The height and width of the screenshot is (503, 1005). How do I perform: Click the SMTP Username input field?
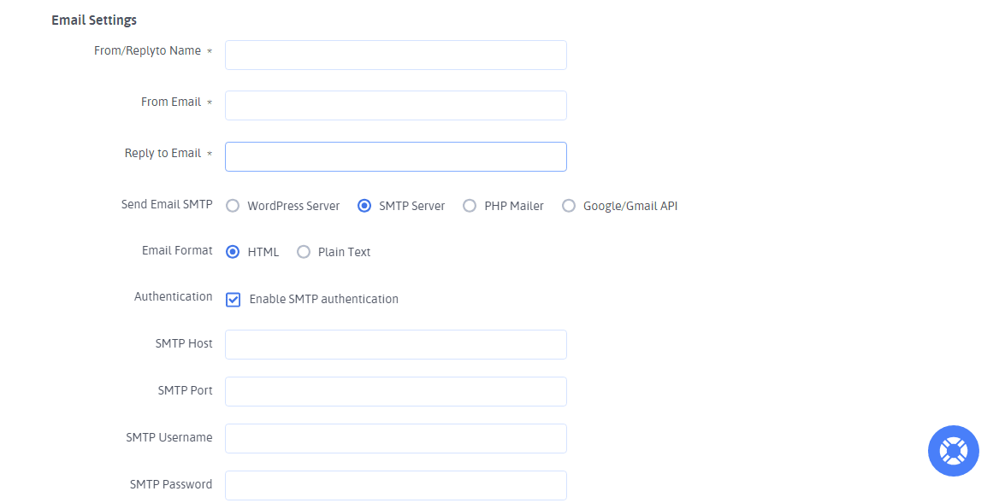(395, 439)
